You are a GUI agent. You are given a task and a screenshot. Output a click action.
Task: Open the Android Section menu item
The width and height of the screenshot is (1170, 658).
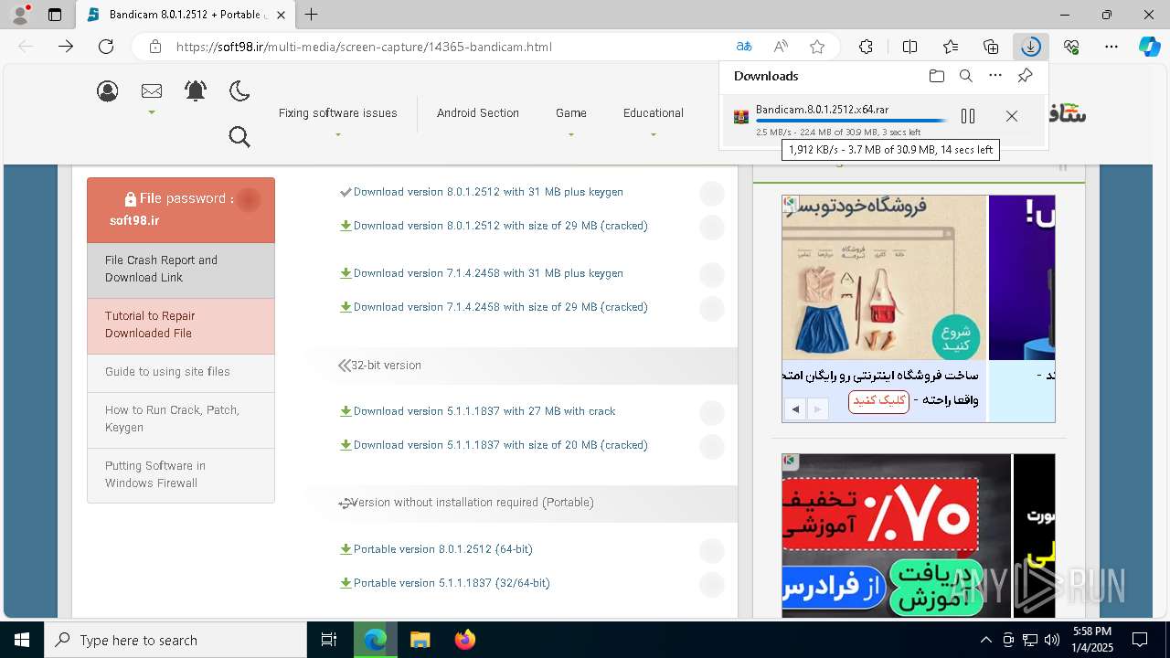[477, 113]
